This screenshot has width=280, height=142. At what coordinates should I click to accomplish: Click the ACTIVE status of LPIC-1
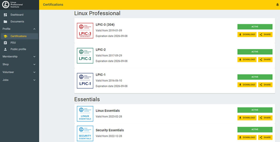[x=255, y=77]
